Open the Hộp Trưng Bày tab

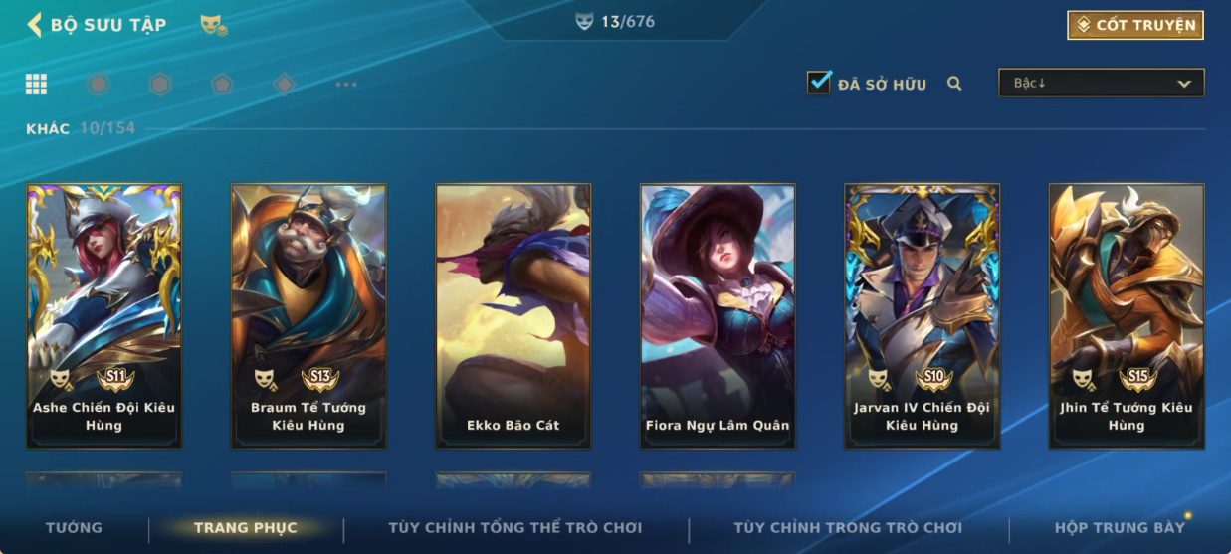click(x=1121, y=528)
